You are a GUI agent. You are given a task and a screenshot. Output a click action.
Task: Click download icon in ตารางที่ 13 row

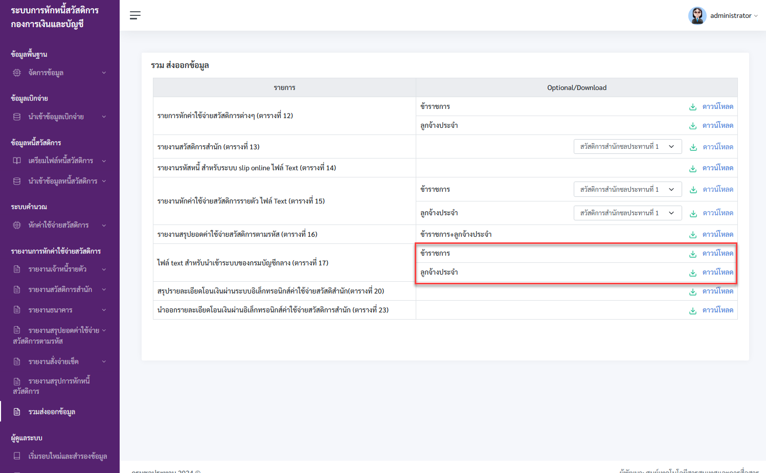(693, 147)
